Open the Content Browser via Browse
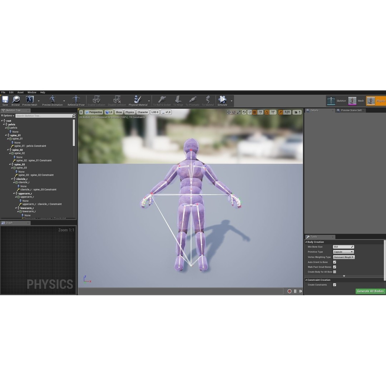386x386 pixels. 15,100
